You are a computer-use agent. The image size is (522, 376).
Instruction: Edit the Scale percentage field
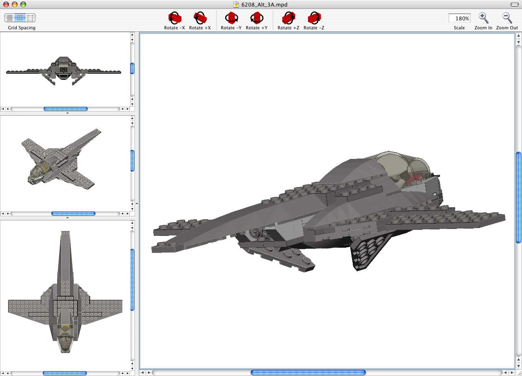tap(459, 18)
